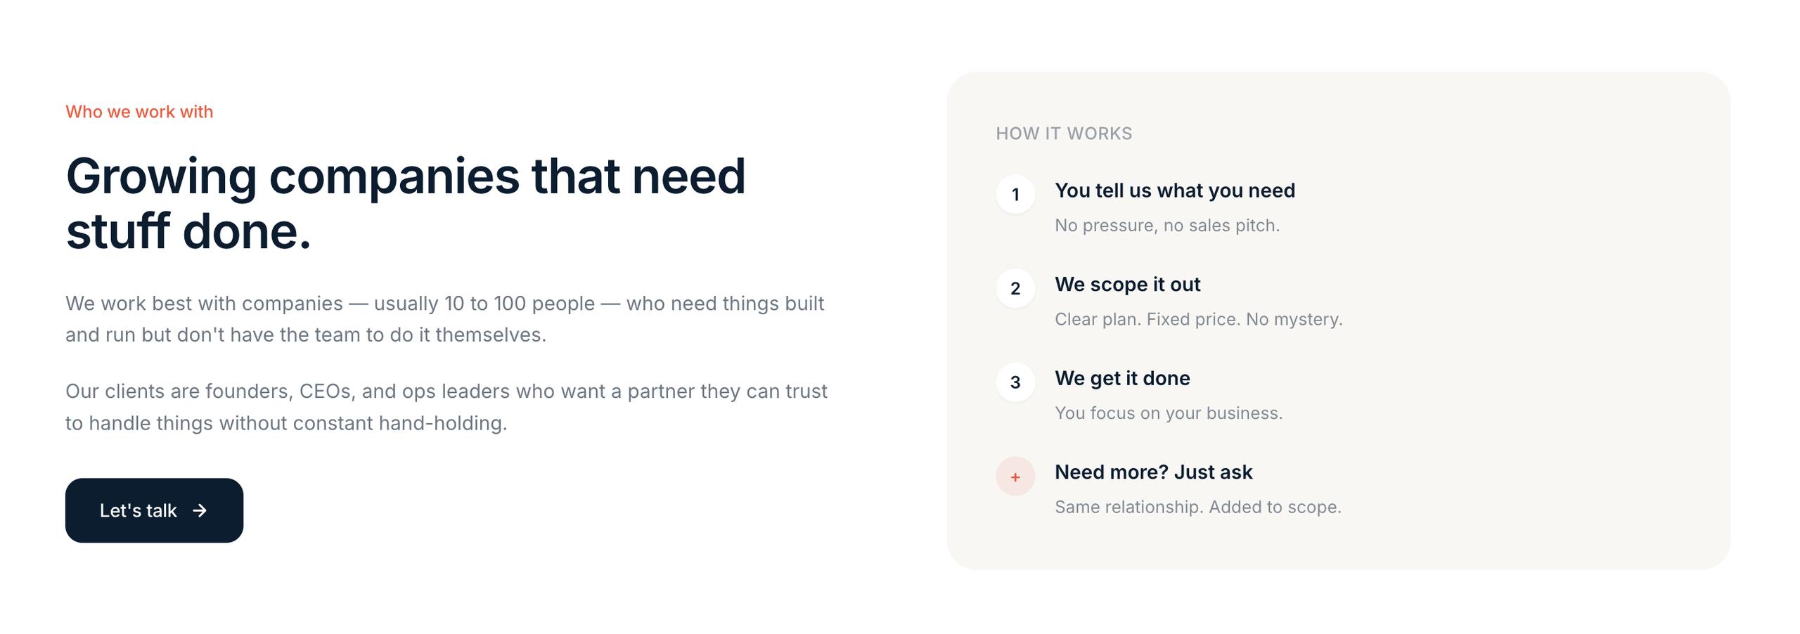Click the 'We get it done' step title
The width and height of the screenshot is (1800, 634).
[x=1122, y=378]
